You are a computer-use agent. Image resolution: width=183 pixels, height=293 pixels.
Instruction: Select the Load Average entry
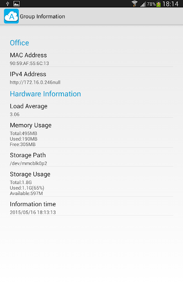pos(91,110)
